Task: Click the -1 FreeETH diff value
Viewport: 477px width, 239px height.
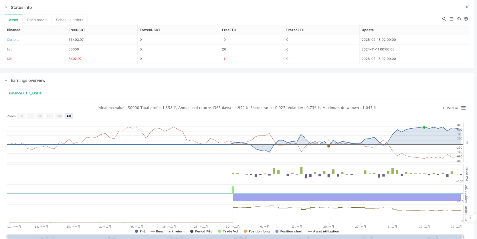Action: point(224,59)
